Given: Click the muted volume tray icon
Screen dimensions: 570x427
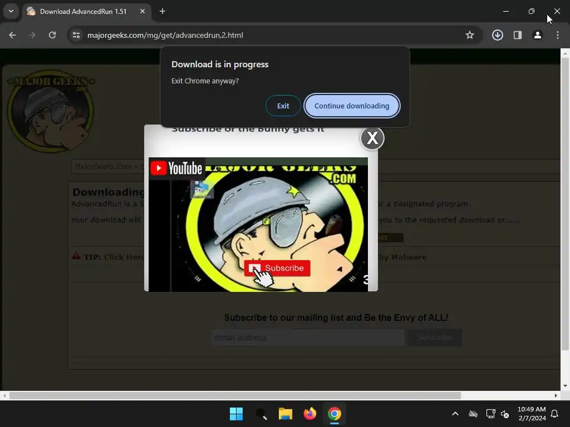Looking at the screenshot, I should click(x=504, y=414).
